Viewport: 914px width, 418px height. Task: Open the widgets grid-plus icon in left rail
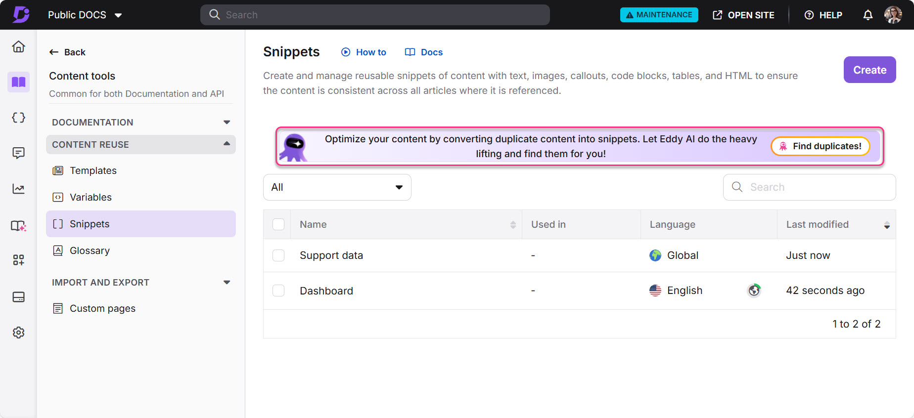18,260
